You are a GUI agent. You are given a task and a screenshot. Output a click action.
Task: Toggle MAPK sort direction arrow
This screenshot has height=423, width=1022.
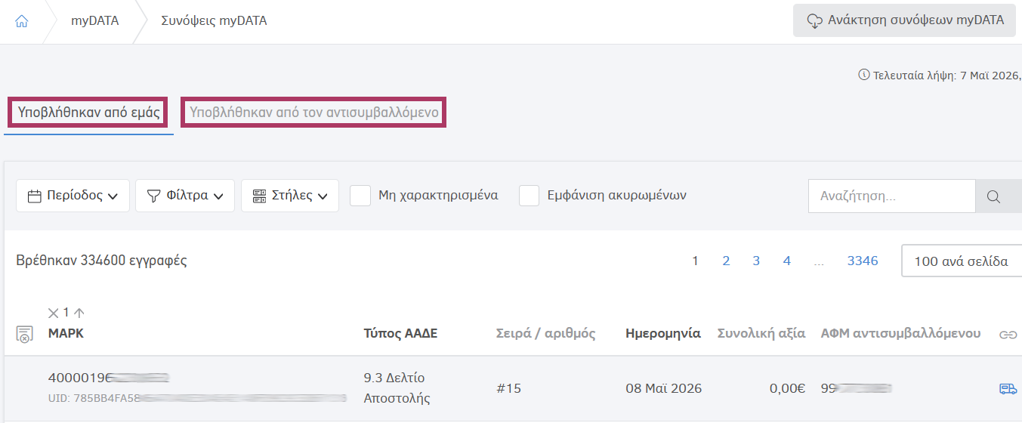[79, 313]
